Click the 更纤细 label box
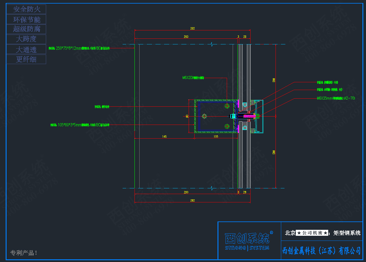 tap(26, 59)
